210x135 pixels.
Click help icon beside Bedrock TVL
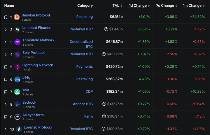104,104
